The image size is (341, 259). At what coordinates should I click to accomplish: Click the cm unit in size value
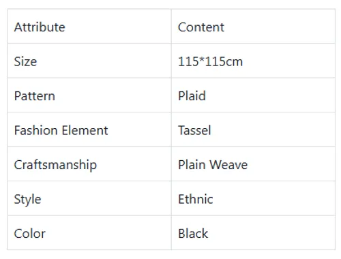coord(233,62)
